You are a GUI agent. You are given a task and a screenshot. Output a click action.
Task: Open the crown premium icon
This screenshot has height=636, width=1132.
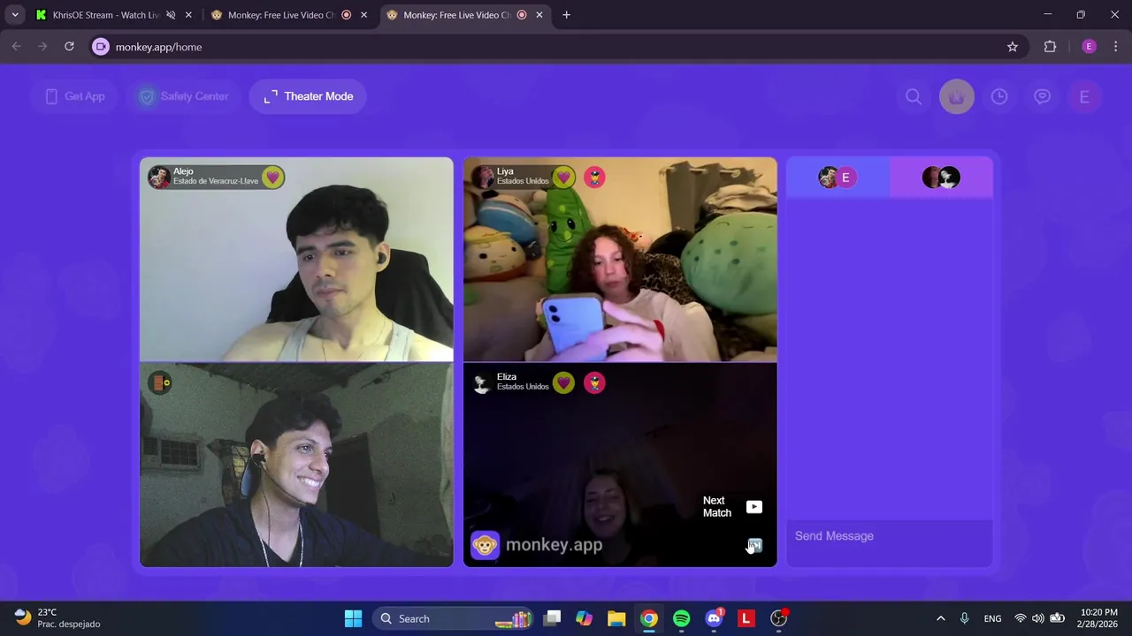(957, 97)
